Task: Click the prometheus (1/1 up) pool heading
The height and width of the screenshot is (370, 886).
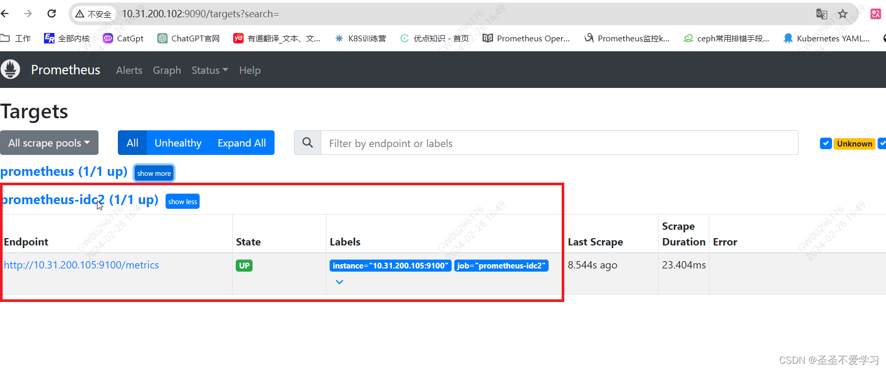Action: click(63, 172)
